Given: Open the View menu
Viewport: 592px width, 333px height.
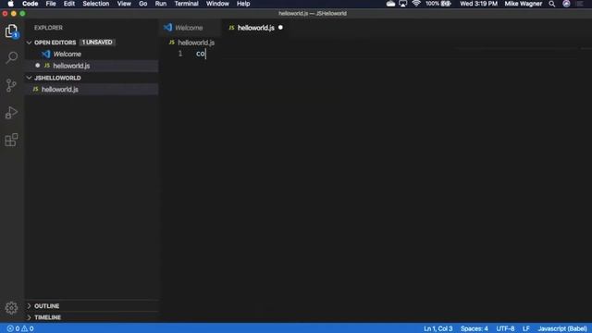Looking at the screenshot, I should [x=124, y=4].
